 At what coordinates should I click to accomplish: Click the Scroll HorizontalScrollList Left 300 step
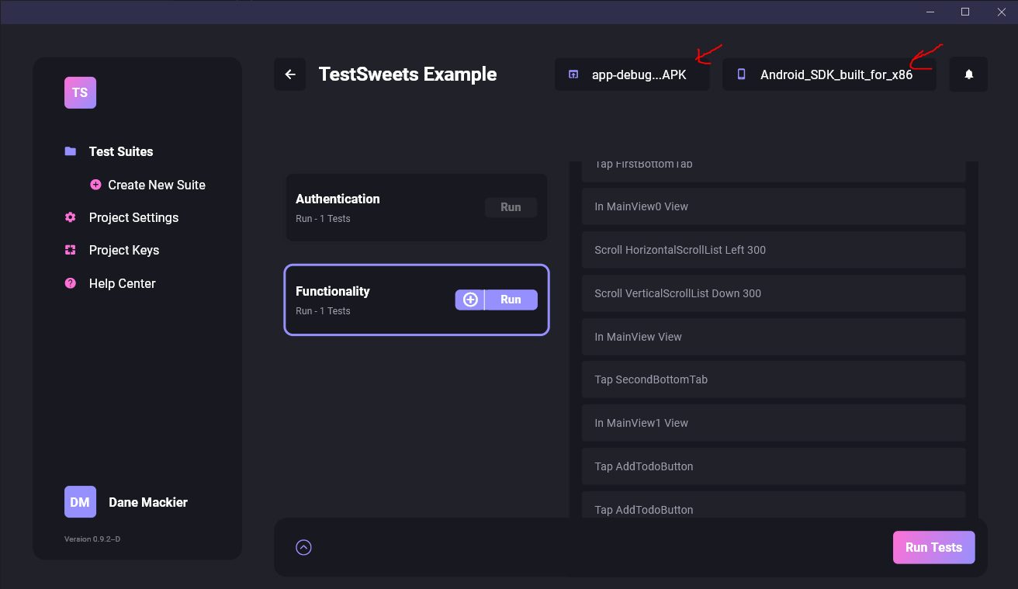coord(773,250)
